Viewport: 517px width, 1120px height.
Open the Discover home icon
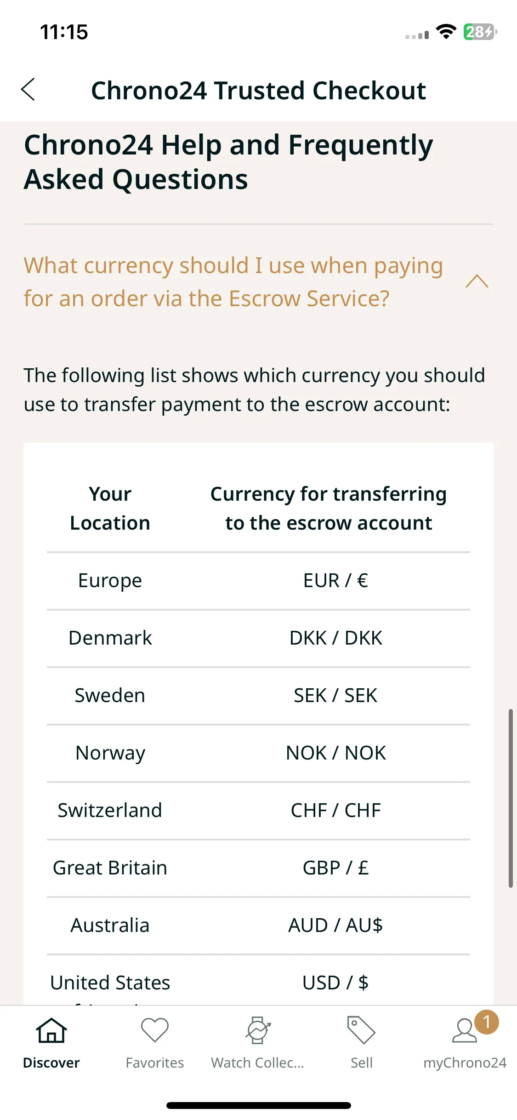(51, 1030)
